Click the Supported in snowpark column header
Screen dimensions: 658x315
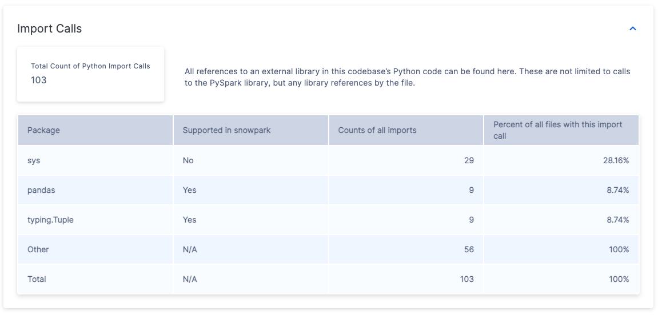pyautogui.click(x=226, y=130)
